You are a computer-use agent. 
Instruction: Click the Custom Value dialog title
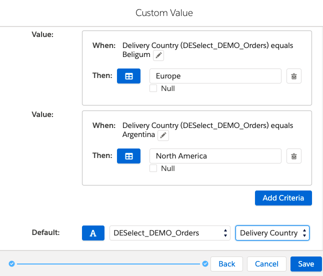click(164, 13)
